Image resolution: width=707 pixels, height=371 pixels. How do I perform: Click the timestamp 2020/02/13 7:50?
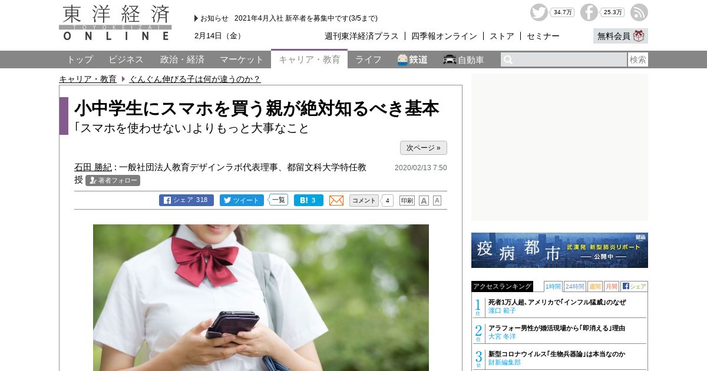(421, 168)
